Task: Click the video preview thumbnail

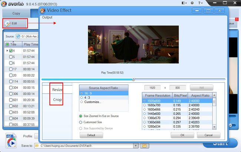Action: pyautogui.click(x=133, y=44)
